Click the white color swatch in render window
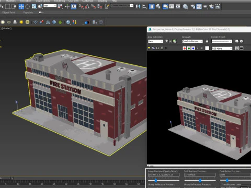This screenshot has width=251, height=188. [x=207, y=48]
